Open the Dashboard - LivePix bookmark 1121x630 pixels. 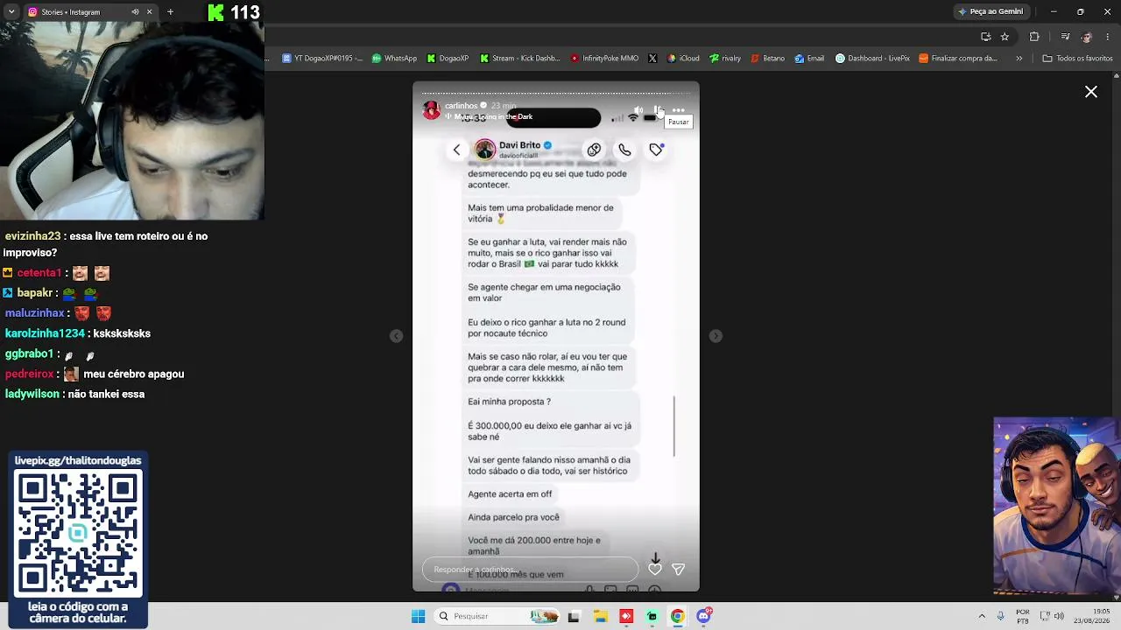872,59
